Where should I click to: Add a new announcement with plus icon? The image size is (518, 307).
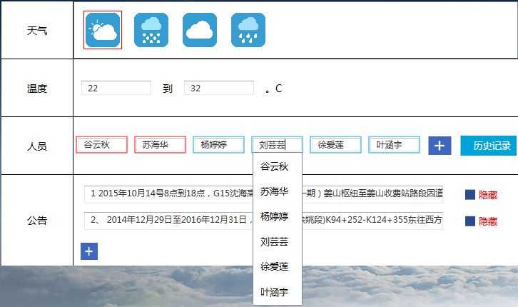click(x=89, y=251)
